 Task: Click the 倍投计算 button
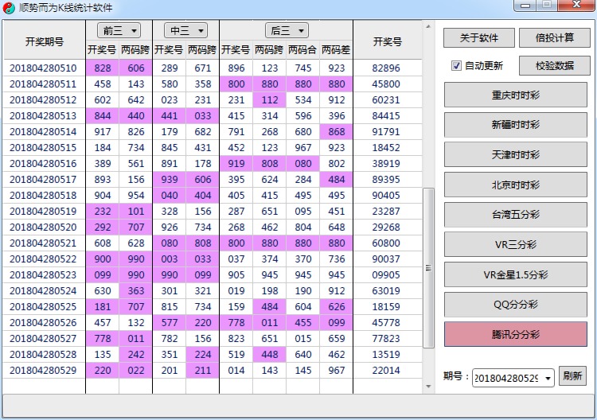pyautogui.click(x=554, y=37)
